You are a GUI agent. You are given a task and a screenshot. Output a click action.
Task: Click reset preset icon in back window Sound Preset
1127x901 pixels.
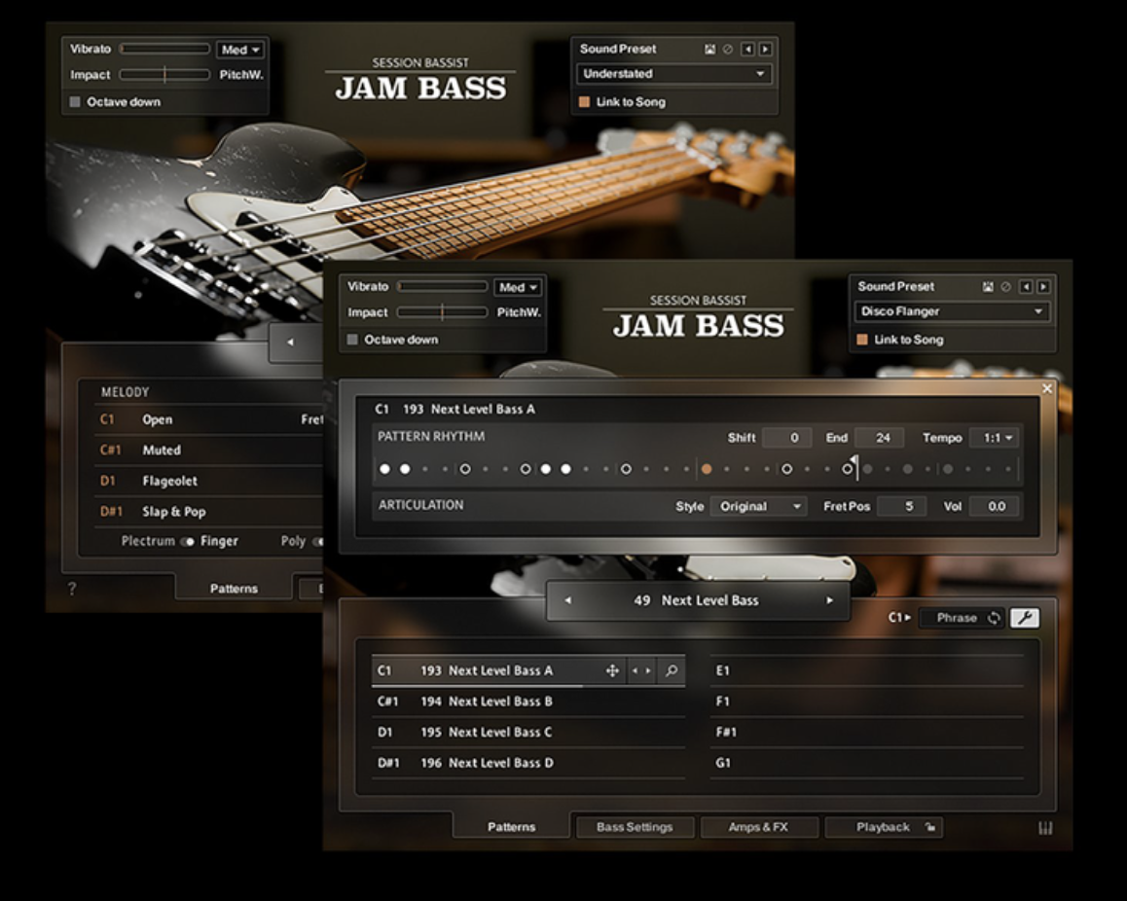[x=727, y=49]
